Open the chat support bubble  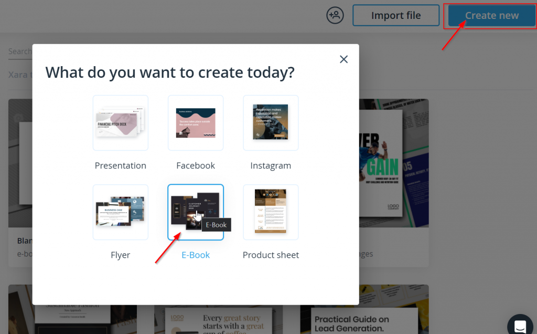520,325
